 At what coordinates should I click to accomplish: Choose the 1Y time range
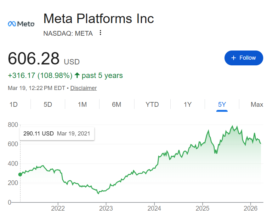[188, 105]
